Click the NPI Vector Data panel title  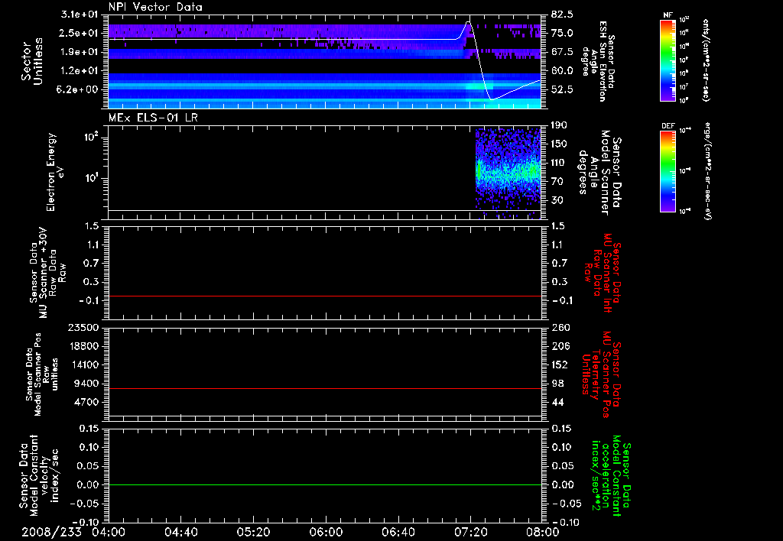(155, 7)
